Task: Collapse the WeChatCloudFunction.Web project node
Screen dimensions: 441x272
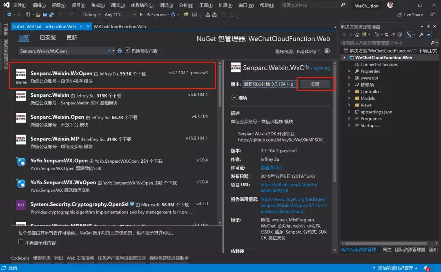Action: [x=344, y=57]
